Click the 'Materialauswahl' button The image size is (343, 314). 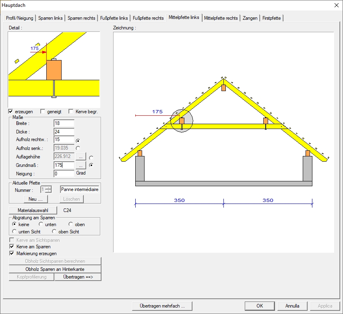pos(33,210)
